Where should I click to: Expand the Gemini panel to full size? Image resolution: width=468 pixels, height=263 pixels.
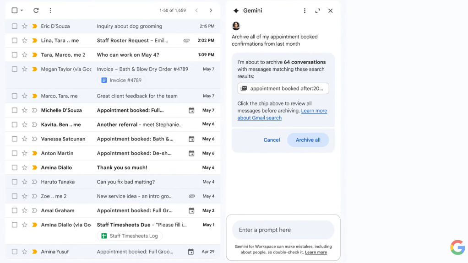pos(318,11)
